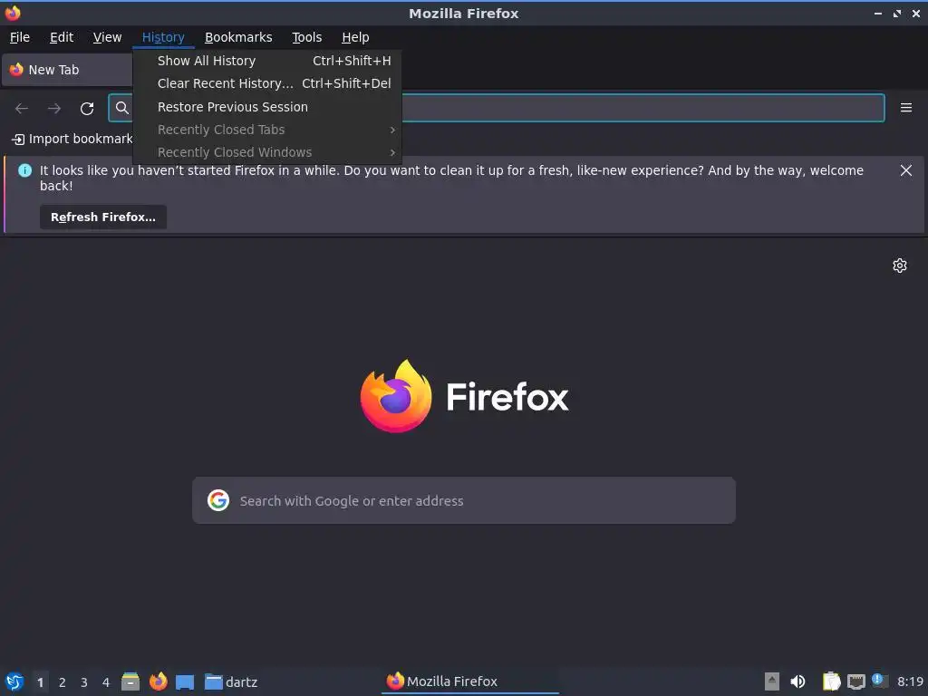This screenshot has height=696, width=928.
Task: Click the back navigation arrow
Action: [x=22, y=109]
